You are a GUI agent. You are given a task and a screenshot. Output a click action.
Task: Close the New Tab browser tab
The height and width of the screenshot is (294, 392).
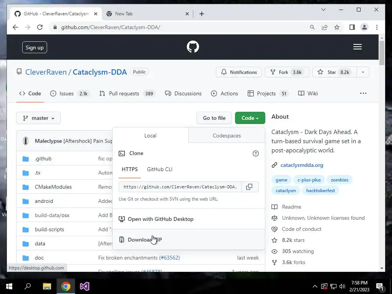pos(187,14)
